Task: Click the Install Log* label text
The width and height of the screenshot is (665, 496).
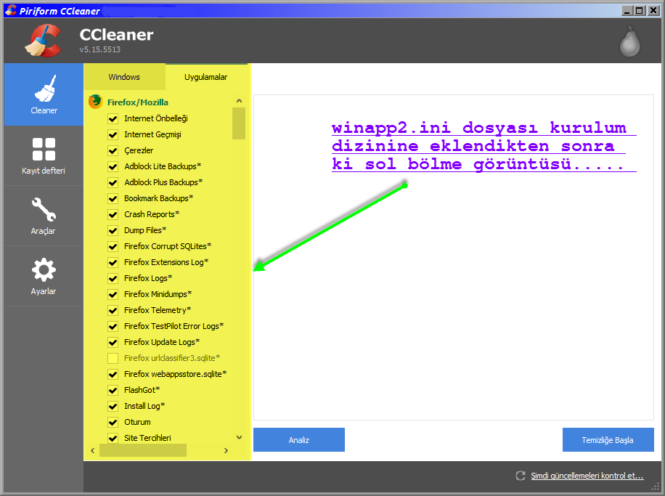Action: [144, 406]
